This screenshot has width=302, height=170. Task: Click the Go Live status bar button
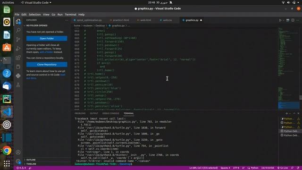click(x=283, y=168)
